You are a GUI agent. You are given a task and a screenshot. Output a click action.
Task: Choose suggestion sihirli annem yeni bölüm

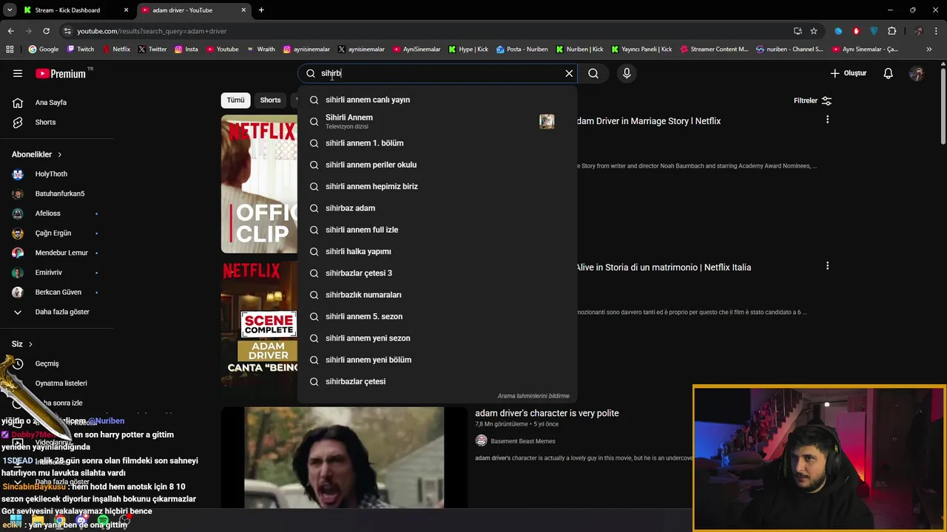[x=437, y=360]
